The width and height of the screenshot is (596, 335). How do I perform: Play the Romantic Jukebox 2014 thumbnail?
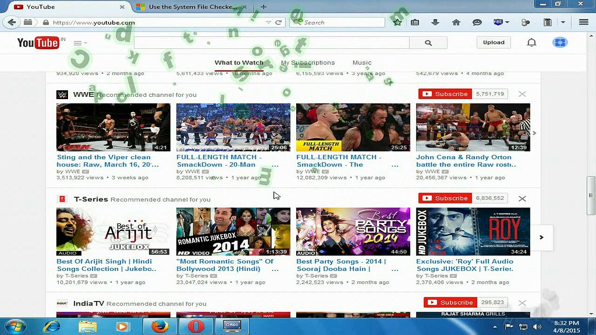[233, 232]
